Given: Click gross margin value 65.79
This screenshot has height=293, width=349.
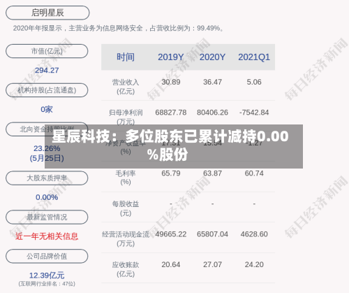Looking at the screenshot, I should click(171, 173).
